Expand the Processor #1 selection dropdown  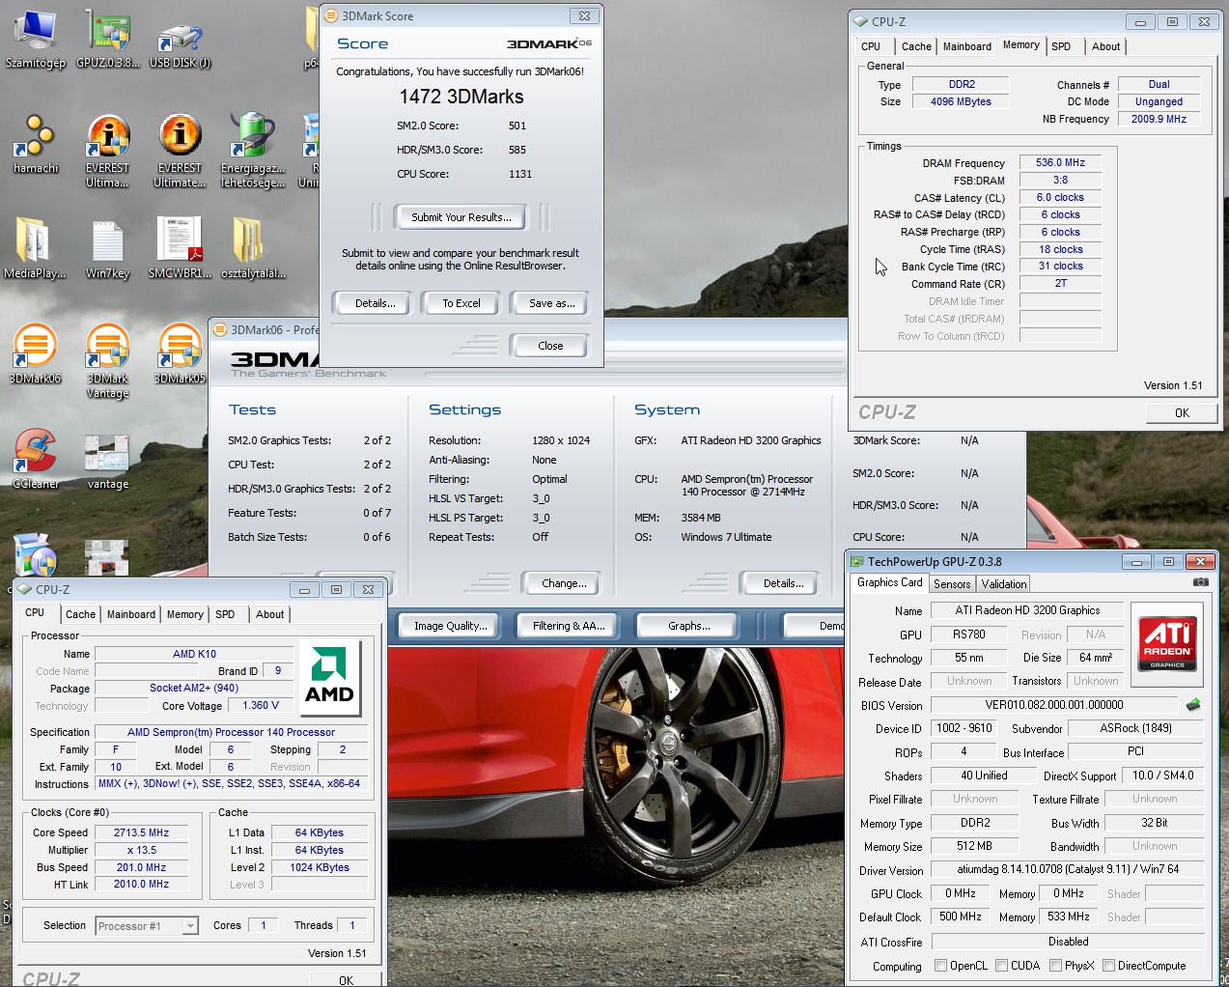190,926
